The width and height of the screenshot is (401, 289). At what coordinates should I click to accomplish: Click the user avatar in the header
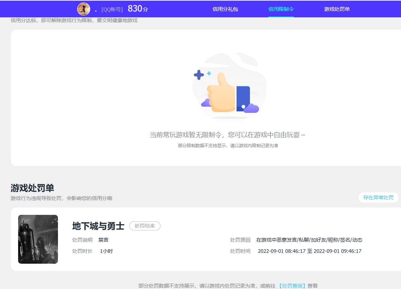tap(83, 9)
